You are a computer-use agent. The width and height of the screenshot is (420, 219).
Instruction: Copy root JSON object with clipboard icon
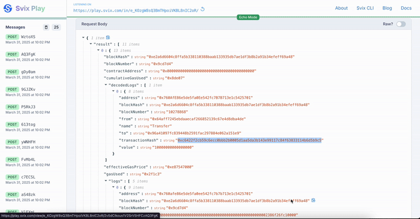click(x=108, y=38)
